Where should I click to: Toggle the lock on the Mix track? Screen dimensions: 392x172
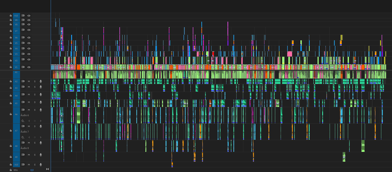click(10, 170)
